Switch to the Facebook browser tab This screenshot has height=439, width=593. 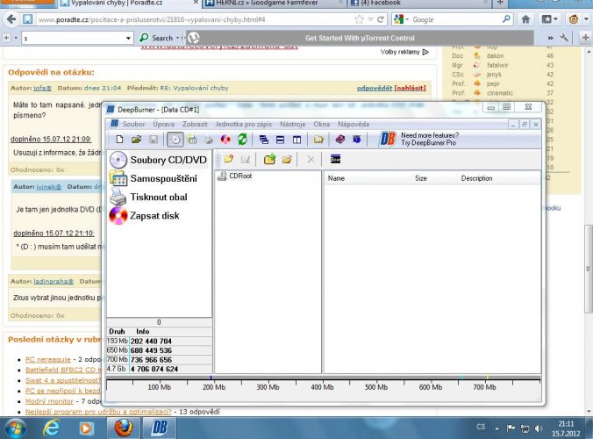pyautogui.click(x=419, y=3)
